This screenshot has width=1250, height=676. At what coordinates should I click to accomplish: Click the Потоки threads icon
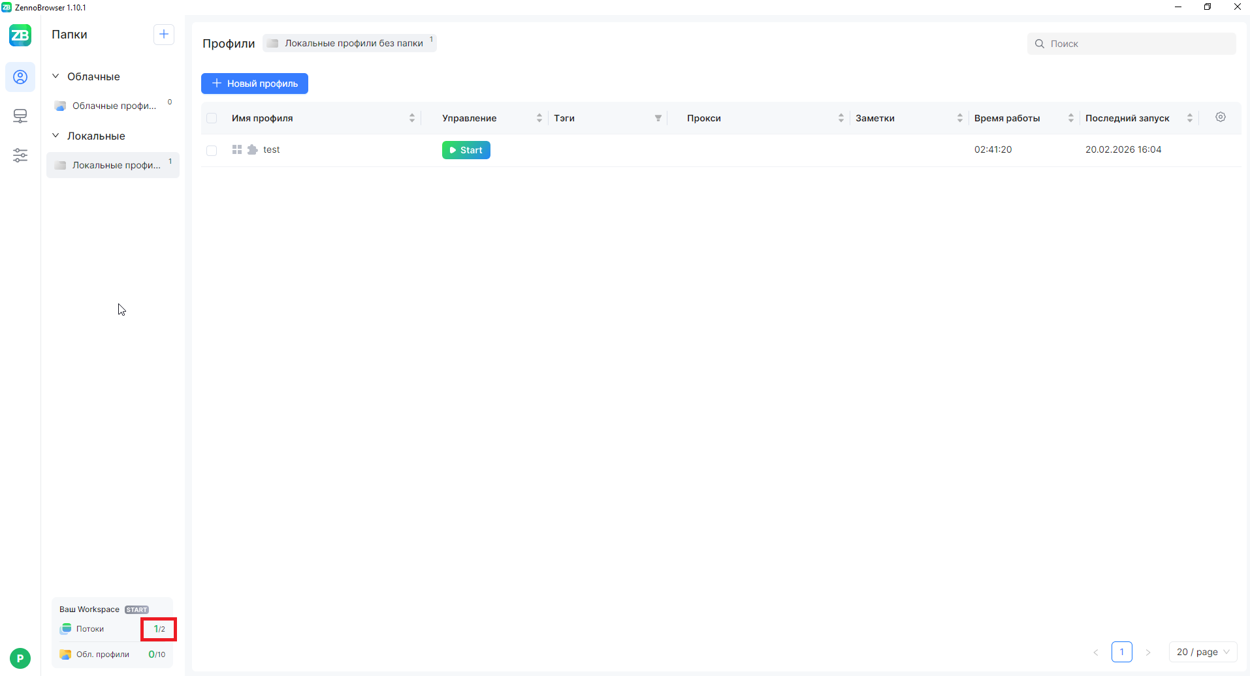[65, 629]
